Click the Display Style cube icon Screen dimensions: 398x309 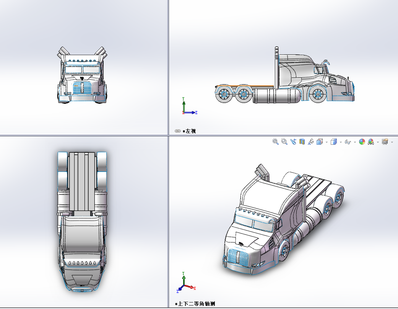click(x=334, y=142)
